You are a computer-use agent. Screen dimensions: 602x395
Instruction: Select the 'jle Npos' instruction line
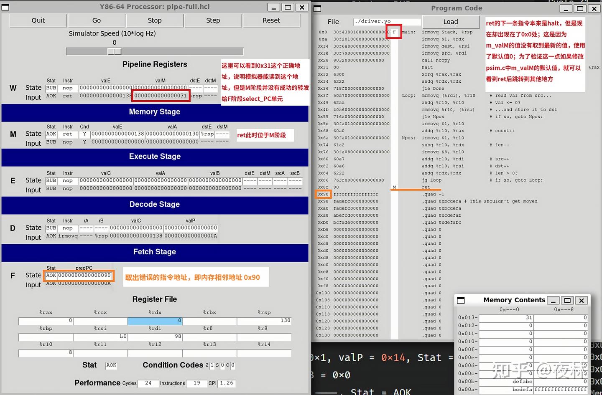[x=433, y=117]
